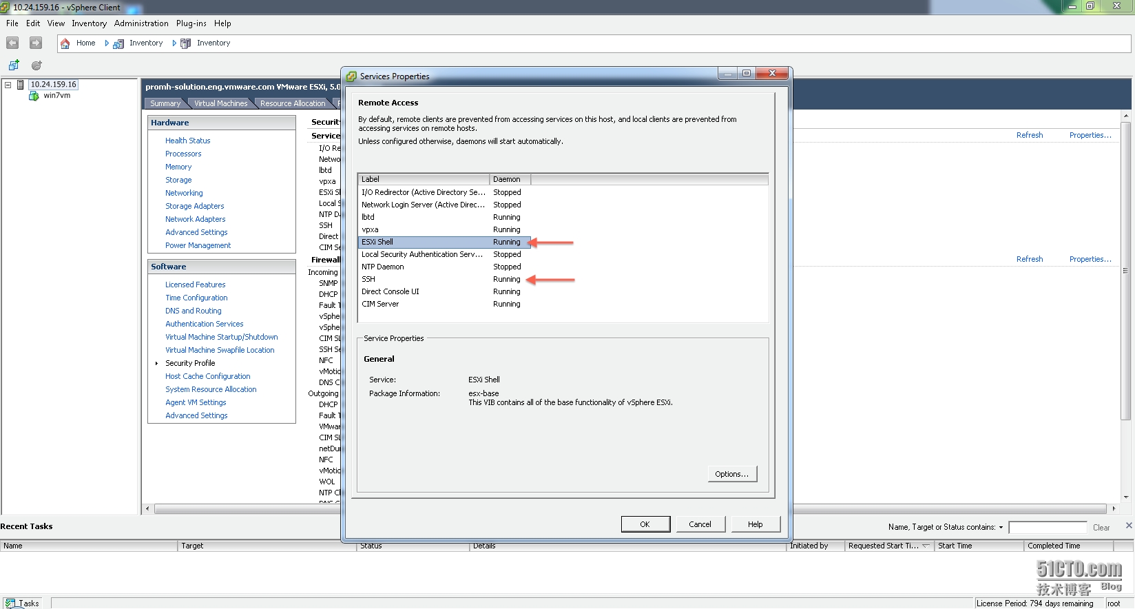Open the Inventory menu
1135x609 pixels.
pyautogui.click(x=90, y=23)
